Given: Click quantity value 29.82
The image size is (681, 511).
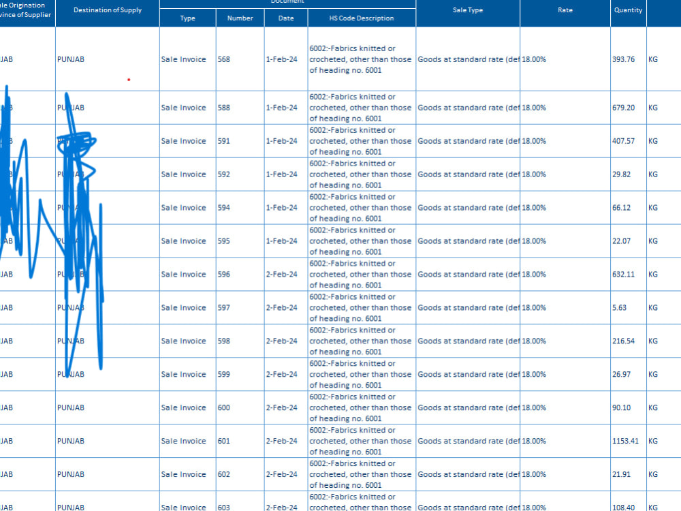Looking at the screenshot, I should 621,174.
